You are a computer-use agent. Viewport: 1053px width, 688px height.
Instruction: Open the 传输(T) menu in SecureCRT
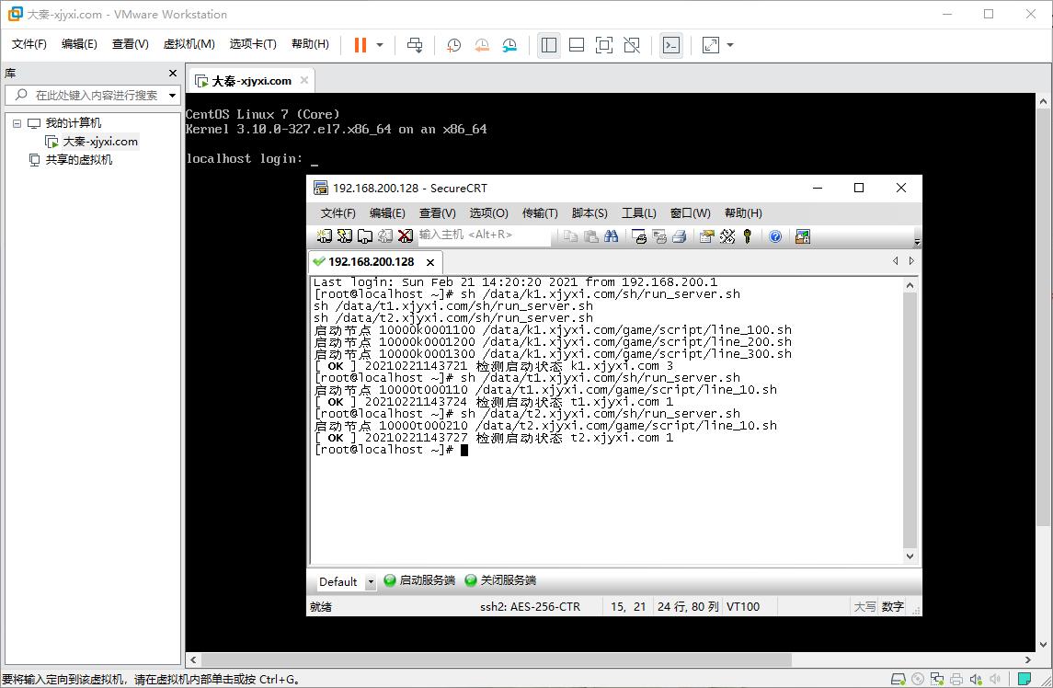click(540, 212)
